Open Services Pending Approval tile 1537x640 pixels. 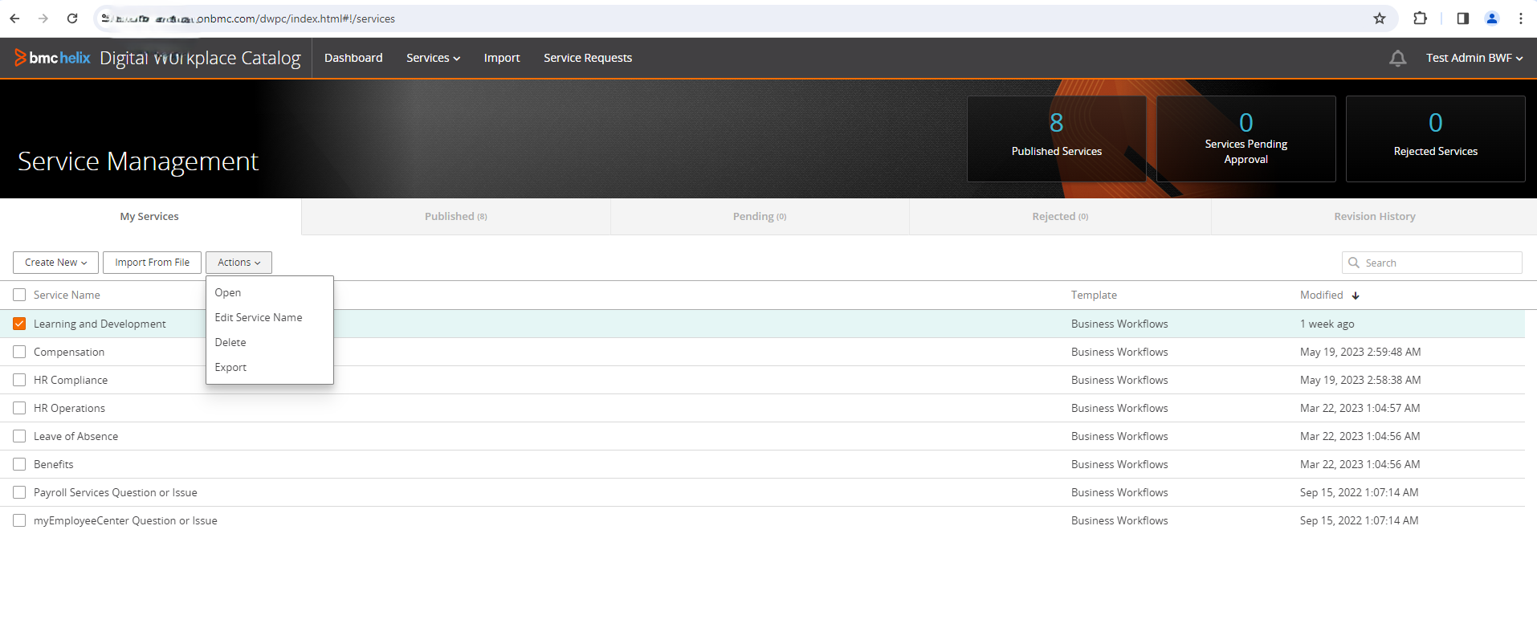(x=1245, y=139)
